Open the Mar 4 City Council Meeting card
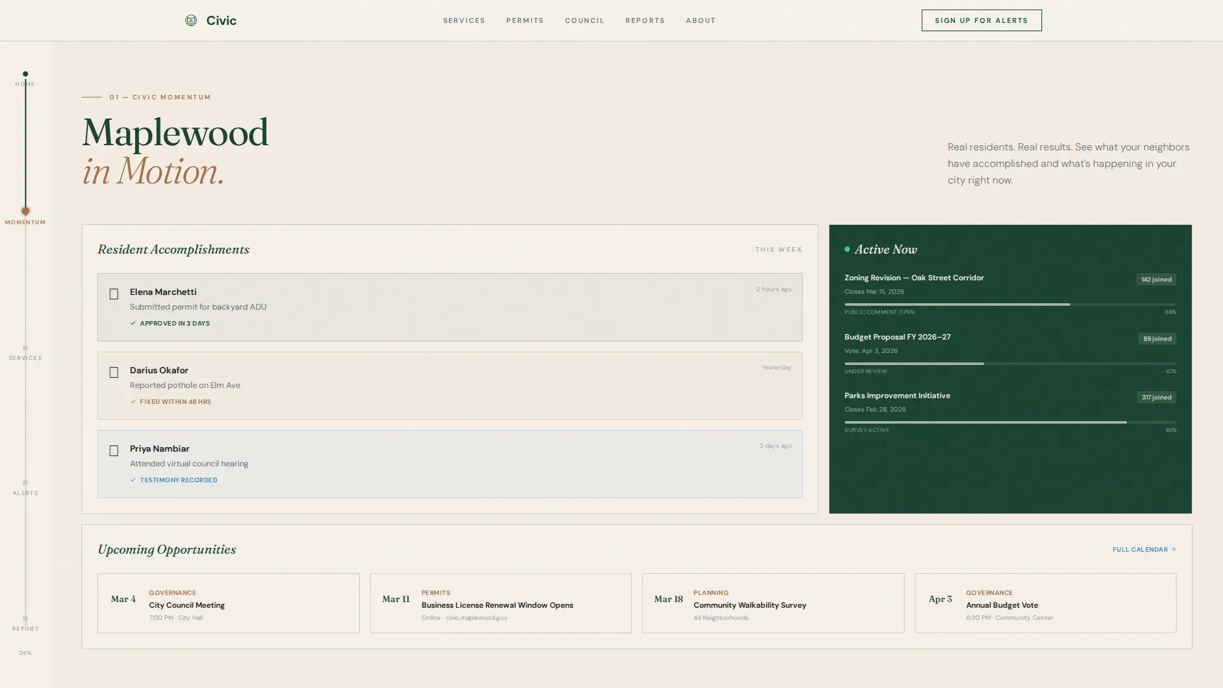The width and height of the screenshot is (1223, 688). [x=228, y=603]
